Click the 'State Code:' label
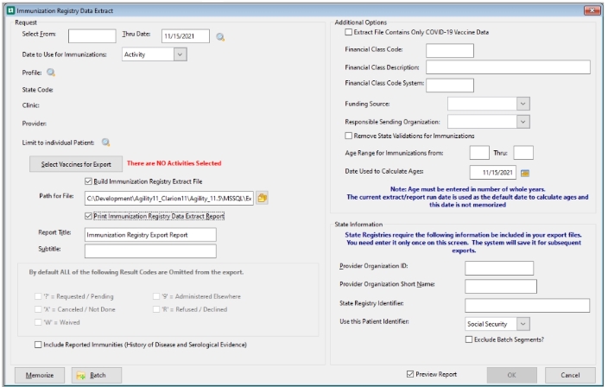This screenshot has height=387, width=608. 38,90
